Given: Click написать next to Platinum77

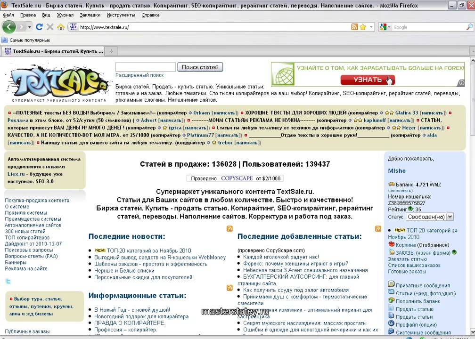Looking at the screenshot, I should tap(229, 135).
